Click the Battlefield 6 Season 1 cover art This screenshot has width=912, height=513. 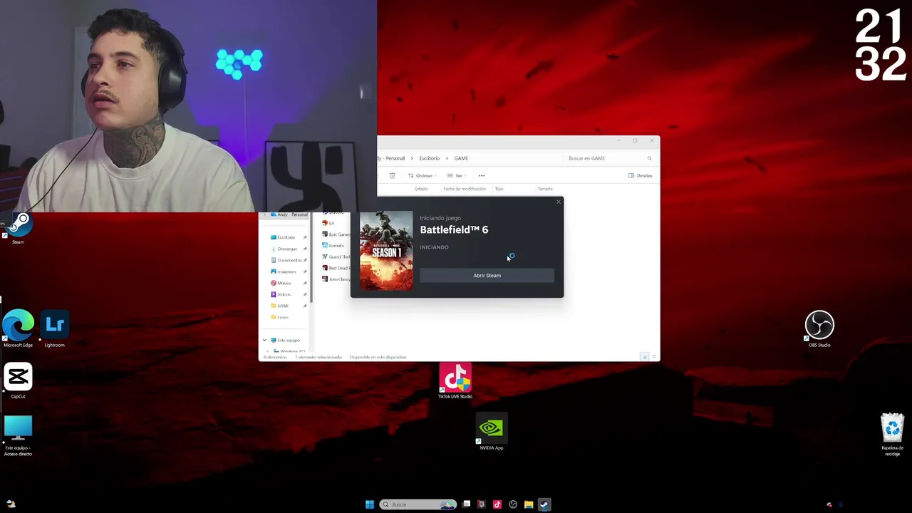[x=386, y=251]
